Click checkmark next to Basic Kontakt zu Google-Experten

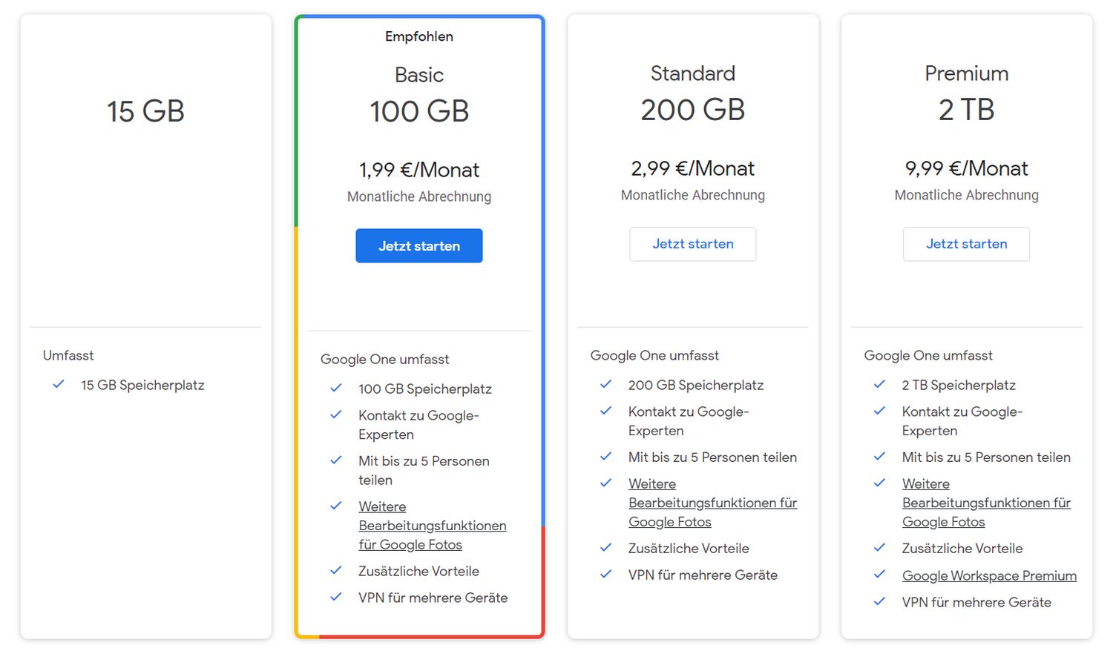coord(336,415)
